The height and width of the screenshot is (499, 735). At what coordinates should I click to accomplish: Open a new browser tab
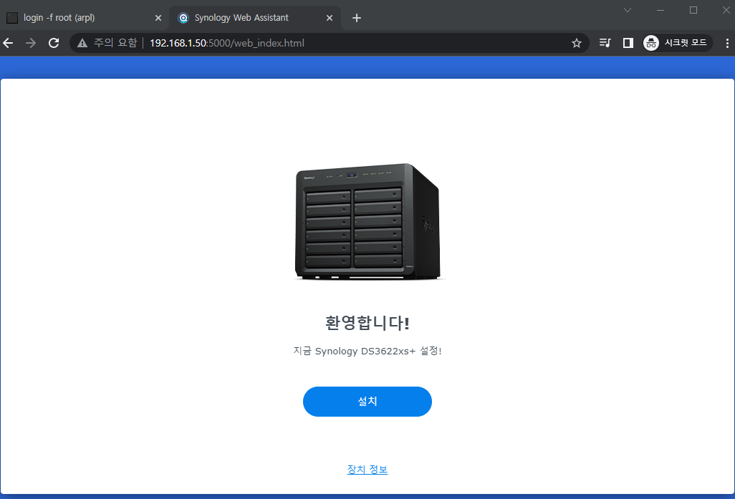pos(357,18)
